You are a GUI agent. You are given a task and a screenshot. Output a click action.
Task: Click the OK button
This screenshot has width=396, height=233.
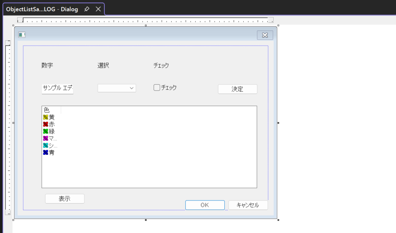[205, 205]
